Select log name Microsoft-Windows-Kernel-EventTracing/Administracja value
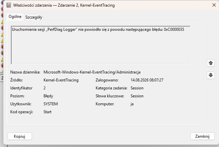 [92, 72]
